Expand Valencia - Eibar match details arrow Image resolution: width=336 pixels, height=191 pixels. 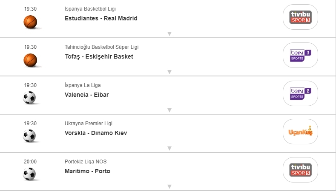(169, 110)
